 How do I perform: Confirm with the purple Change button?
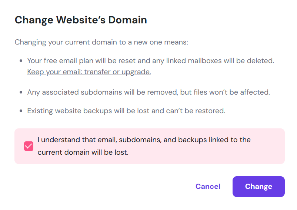[x=258, y=187]
